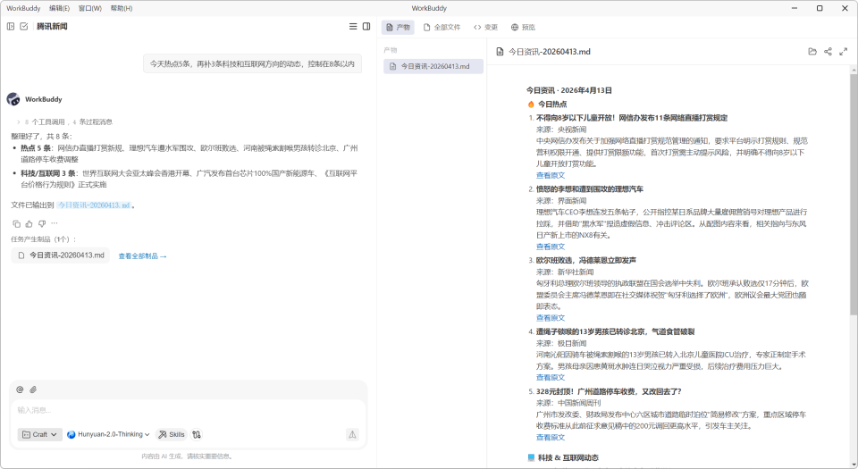The image size is (858, 469).
Task: Expand preview to fullscreen icon
Action: point(843,52)
